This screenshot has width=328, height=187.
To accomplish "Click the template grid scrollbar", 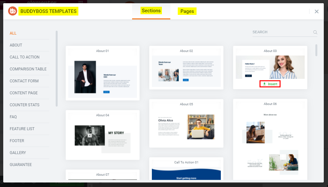I will [316, 50].
